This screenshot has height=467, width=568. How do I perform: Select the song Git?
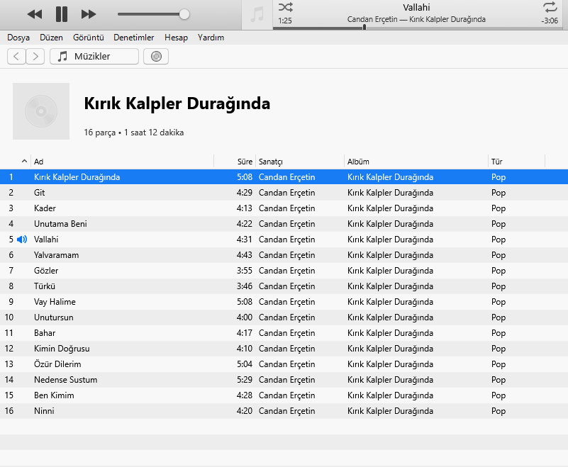[x=284, y=193]
